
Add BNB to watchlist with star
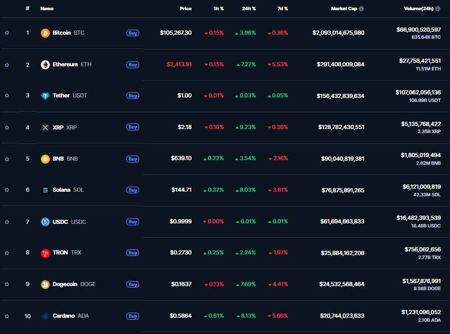click(7, 159)
